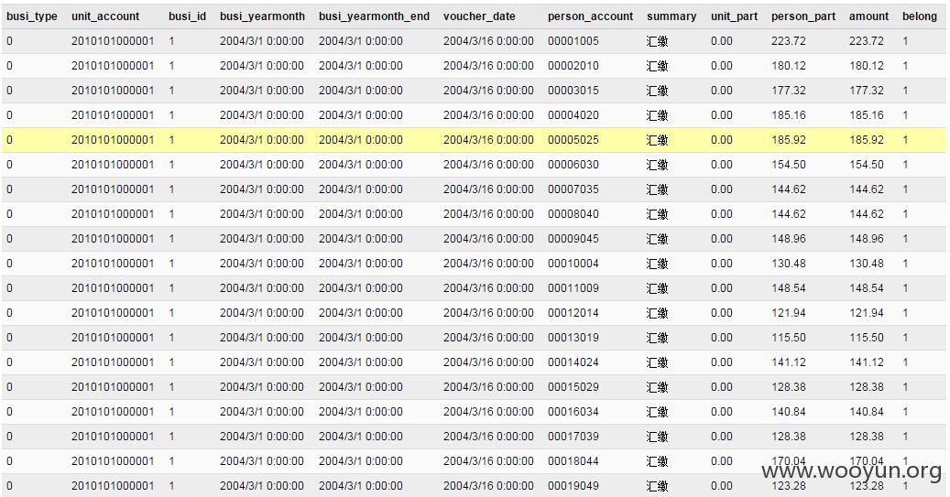Click person_part value 148.96
Viewport: 950px width, 497px height.
pos(789,239)
